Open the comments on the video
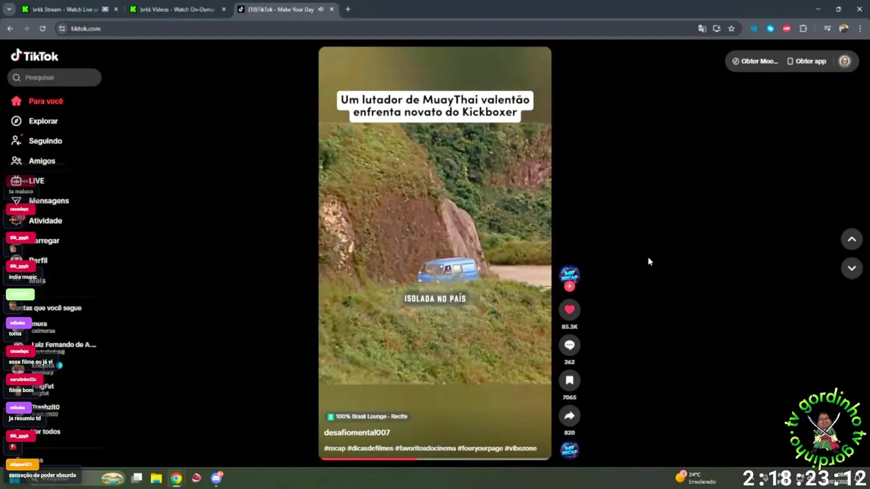Image resolution: width=870 pixels, height=489 pixels. 570,345
